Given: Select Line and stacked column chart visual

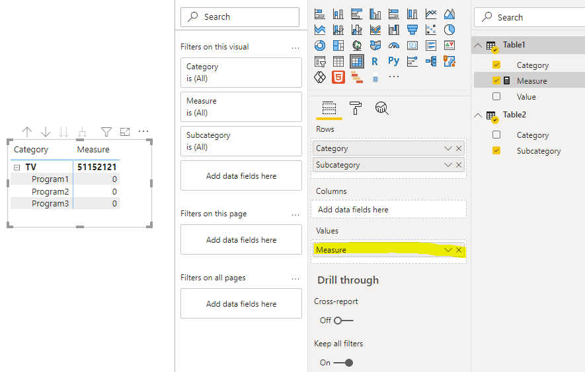Looking at the screenshot, I should 338,30.
